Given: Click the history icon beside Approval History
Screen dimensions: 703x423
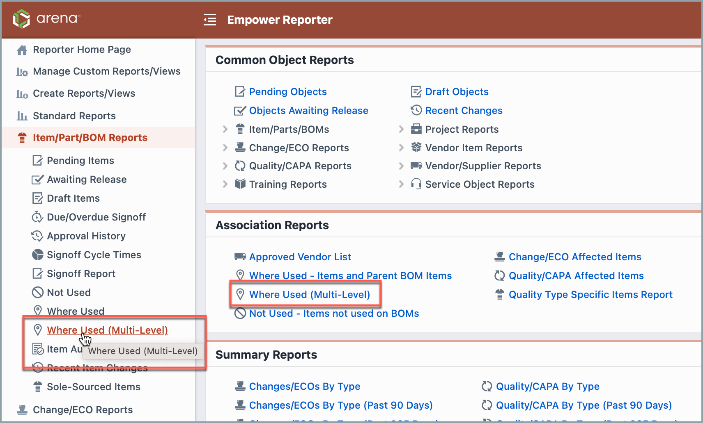Looking at the screenshot, I should (x=37, y=236).
